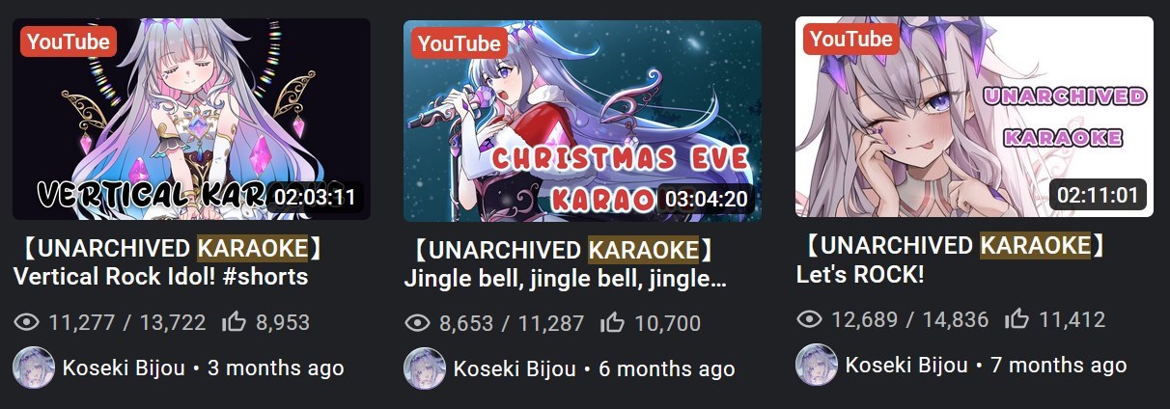
Task: Click thumbs-up icon beside 8,953 likes
Action: click(x=234, y=322)
